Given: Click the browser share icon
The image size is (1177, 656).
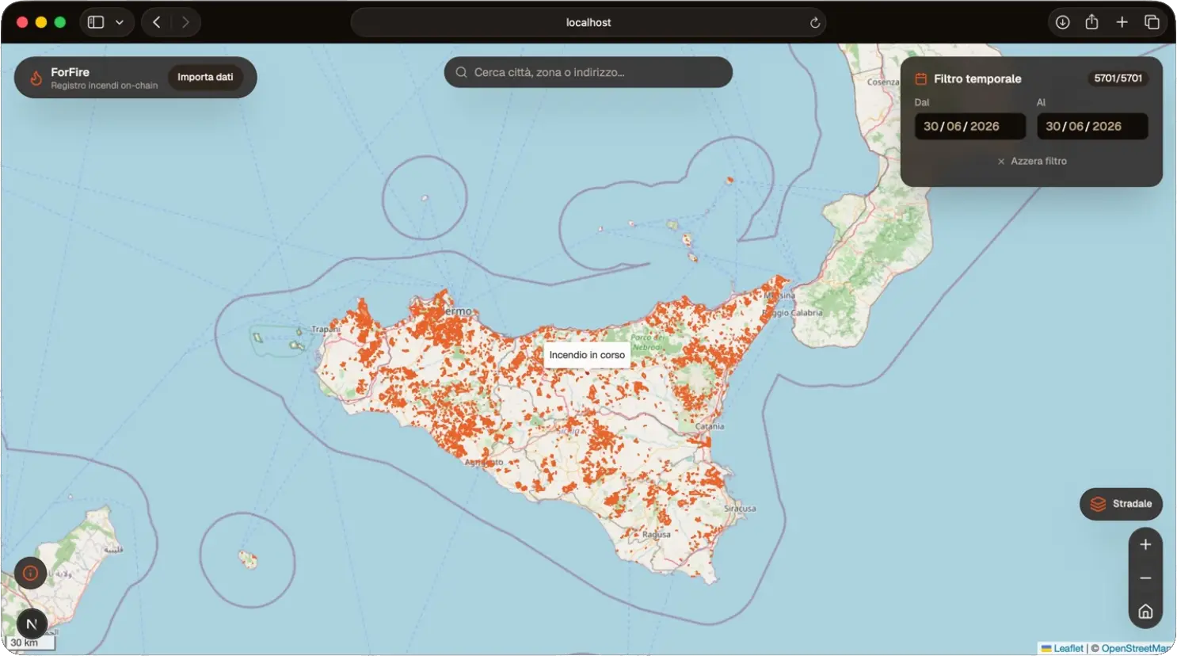Looking at the screenshot, I should click(1092, 22).
